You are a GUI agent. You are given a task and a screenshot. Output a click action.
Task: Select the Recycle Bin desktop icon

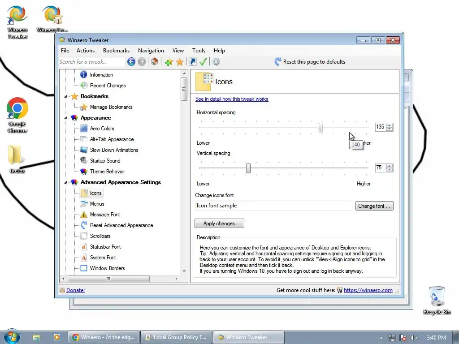(437, 300)
